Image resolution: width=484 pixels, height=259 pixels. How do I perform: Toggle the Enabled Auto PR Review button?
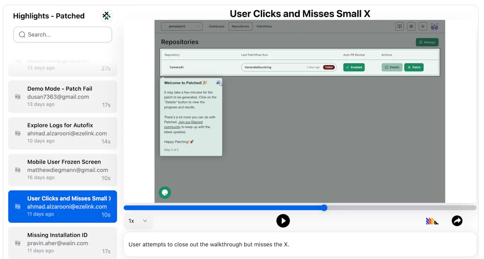pyautogui.click(x=354, y=67)
